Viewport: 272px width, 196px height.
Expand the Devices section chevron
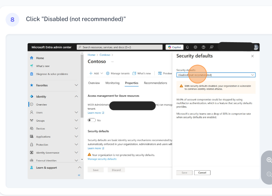coord(76,128)
